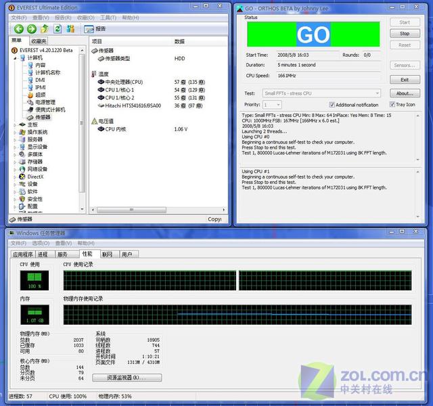Open EVEREST 工具(T) menu
This screenshot has height=406, width=433.
pyautogui.click(x=108, y=18)
